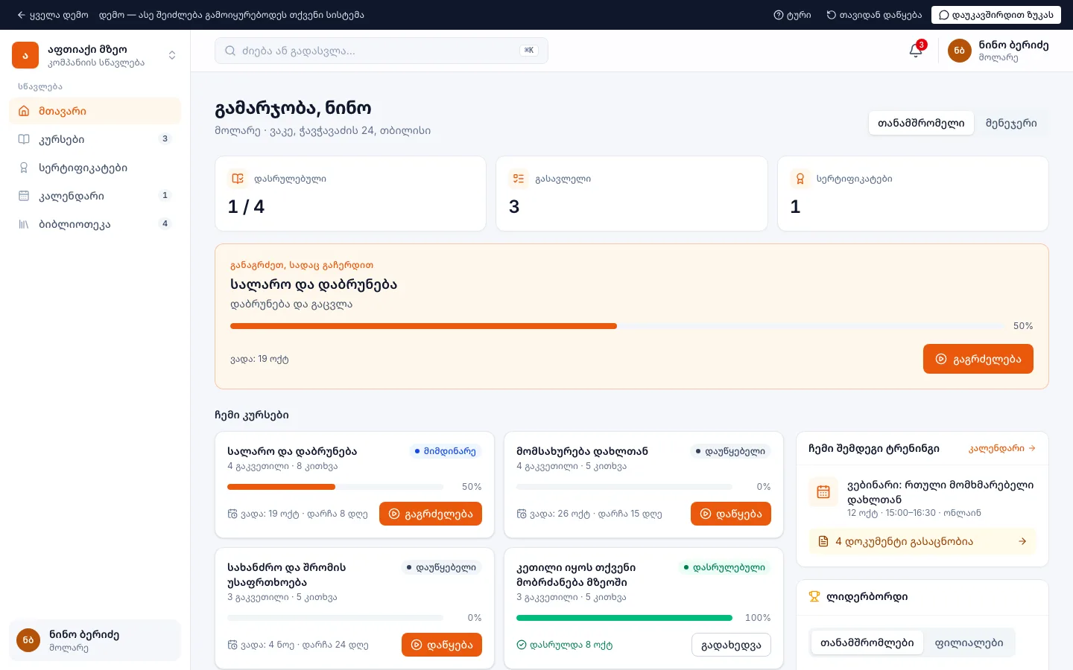Open კურსები in the sidebar menu
The height and width of the screenshot is (670, 1073).
click(x=95, y=139)
